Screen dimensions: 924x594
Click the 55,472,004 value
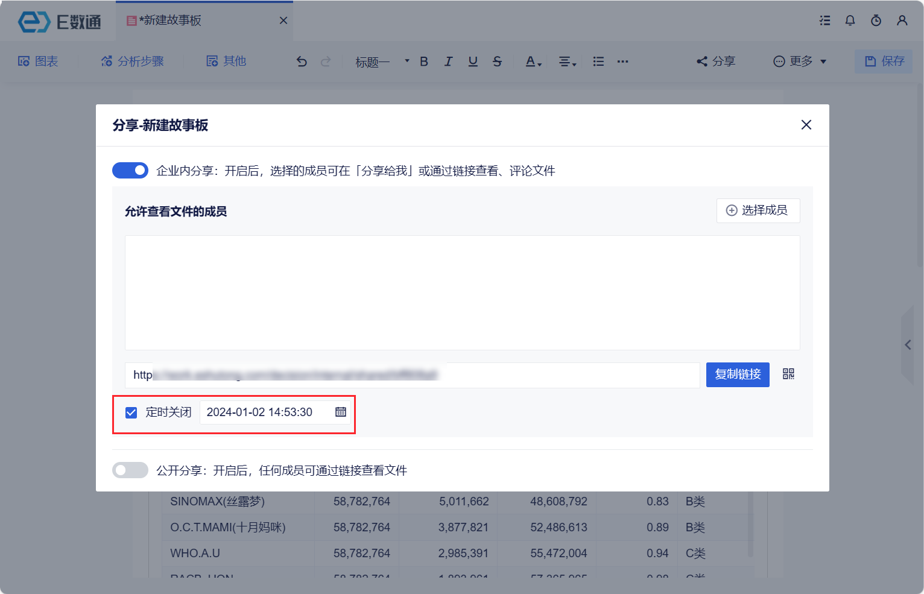tap(559, 554)
